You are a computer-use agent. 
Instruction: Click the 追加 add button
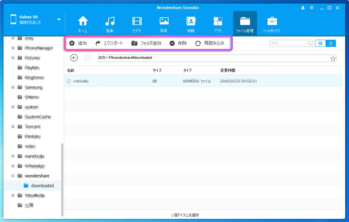78,43
